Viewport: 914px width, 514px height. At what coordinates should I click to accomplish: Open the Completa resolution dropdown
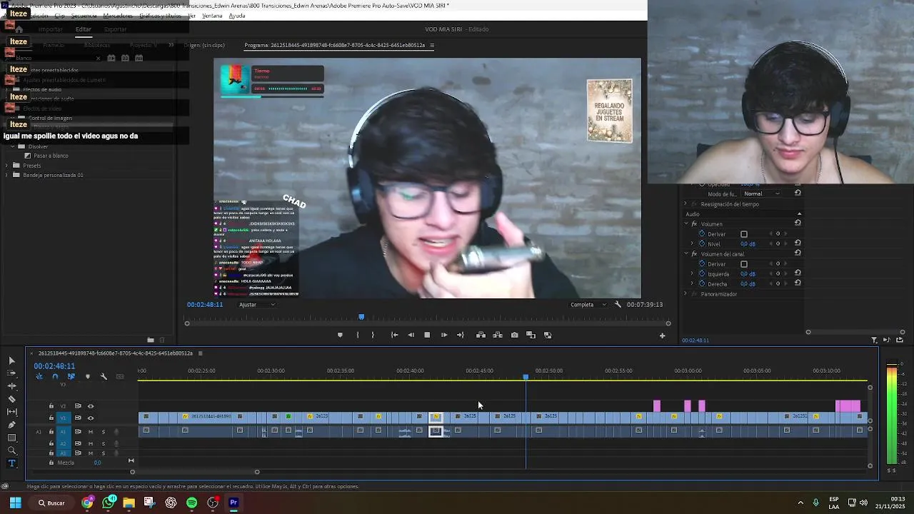point(588,305)
